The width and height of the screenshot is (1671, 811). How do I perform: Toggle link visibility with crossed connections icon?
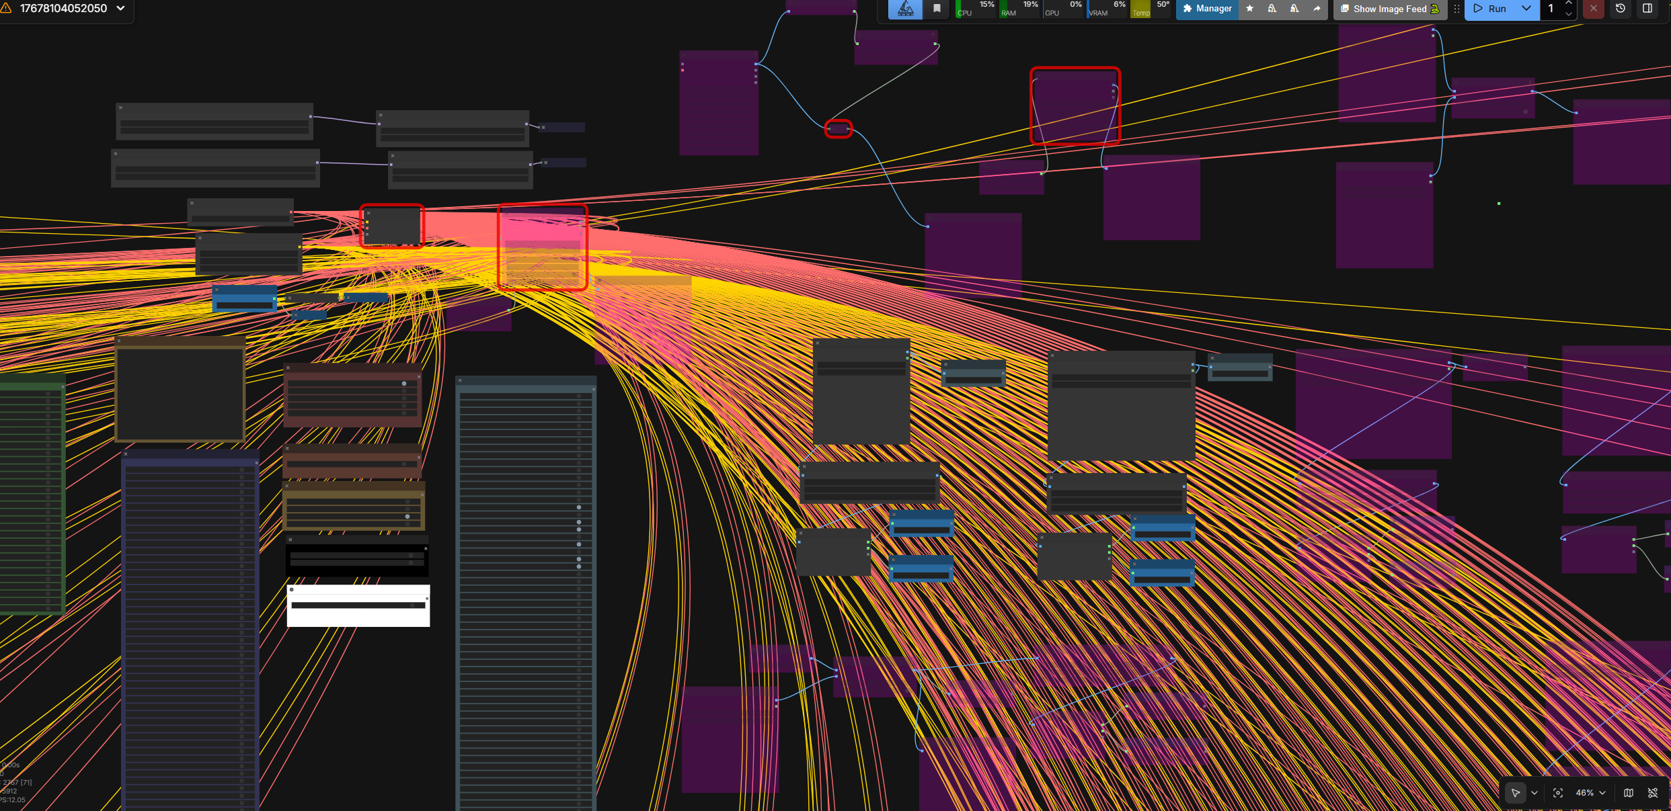(1653, 793)
